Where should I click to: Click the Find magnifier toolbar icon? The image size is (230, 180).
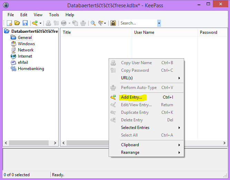93,23
